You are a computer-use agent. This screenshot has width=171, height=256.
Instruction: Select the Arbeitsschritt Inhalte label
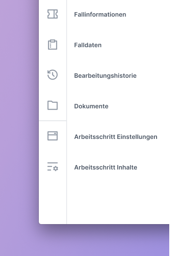(106, 167)
